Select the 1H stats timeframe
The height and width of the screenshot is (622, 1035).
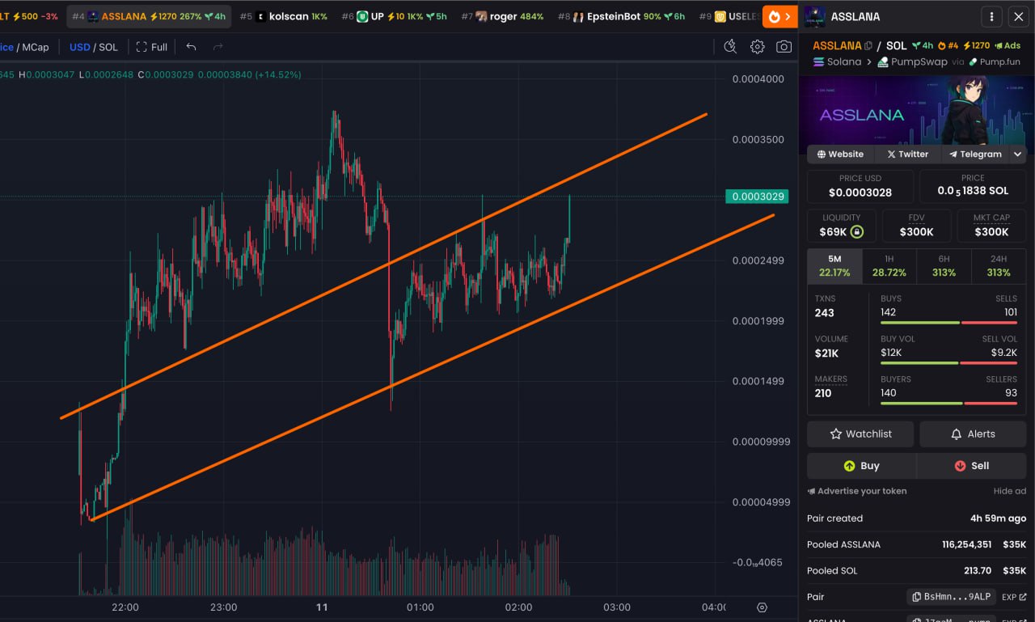pos(889,266)
